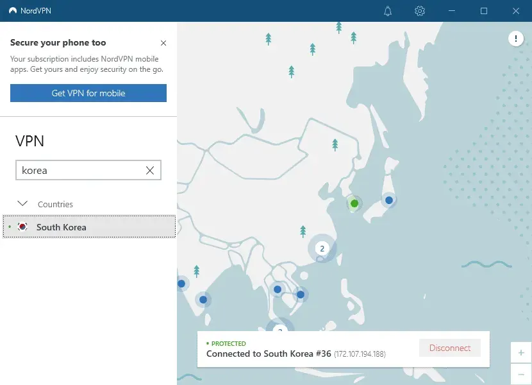Select South Korea in the results list
This screenshot has height=385, width=532.
tap(89, 227)
